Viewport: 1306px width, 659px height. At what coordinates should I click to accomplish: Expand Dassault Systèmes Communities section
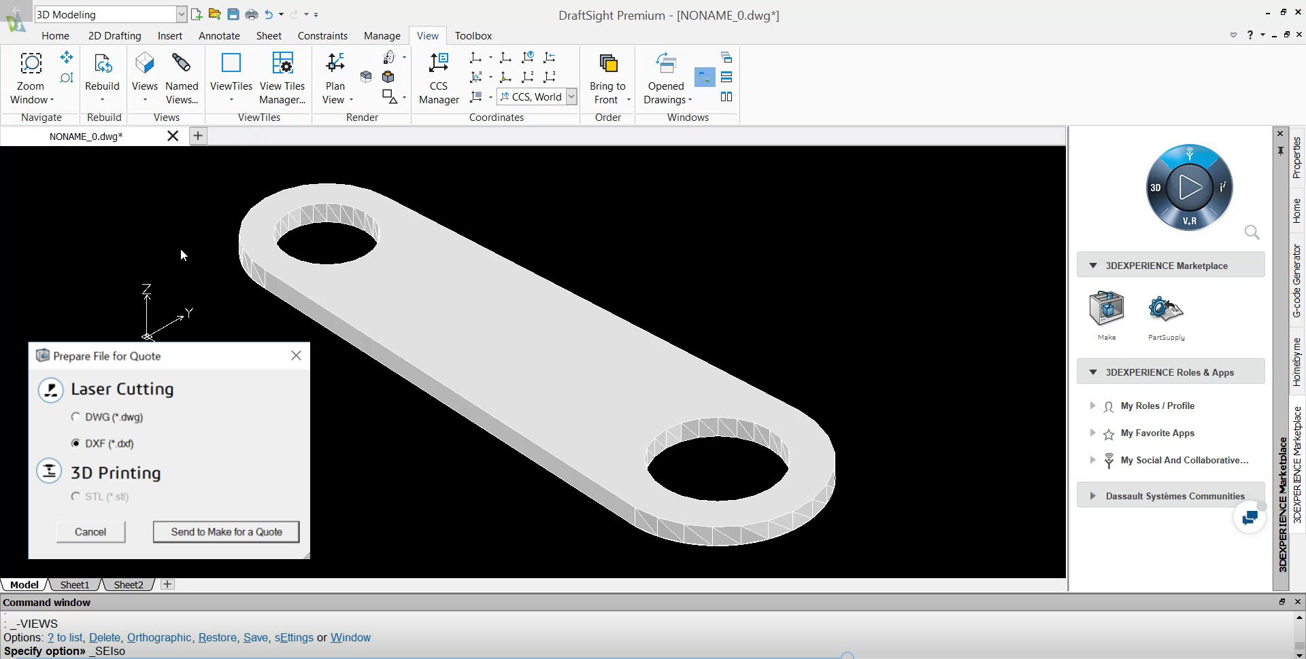pyautogui.click(x=1092, y=496)
